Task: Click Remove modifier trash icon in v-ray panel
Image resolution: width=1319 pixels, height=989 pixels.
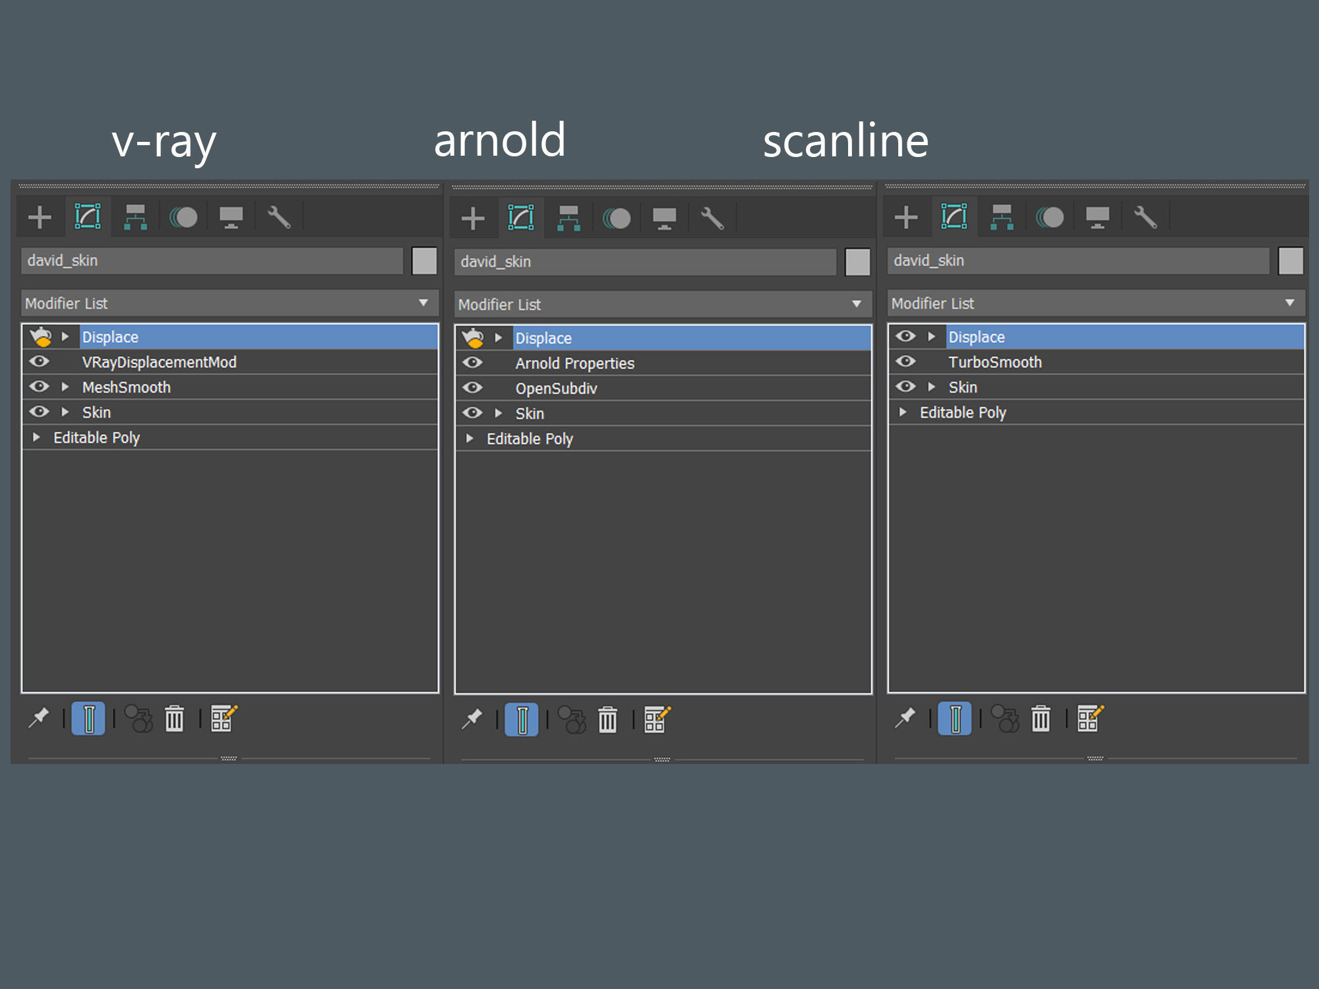Action: (x=174, y=718)
